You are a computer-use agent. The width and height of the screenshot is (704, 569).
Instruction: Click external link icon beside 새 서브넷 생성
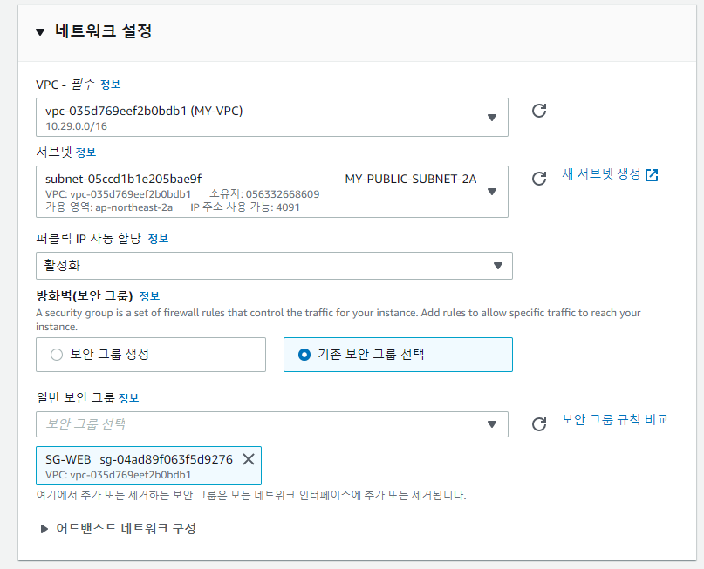[652, 175]
